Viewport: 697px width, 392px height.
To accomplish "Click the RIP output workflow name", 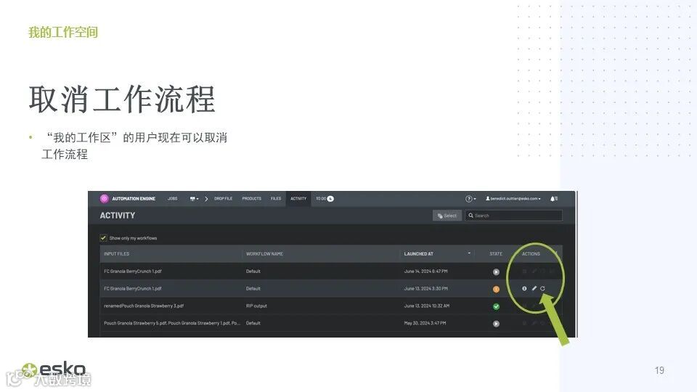I will (256, 306).
